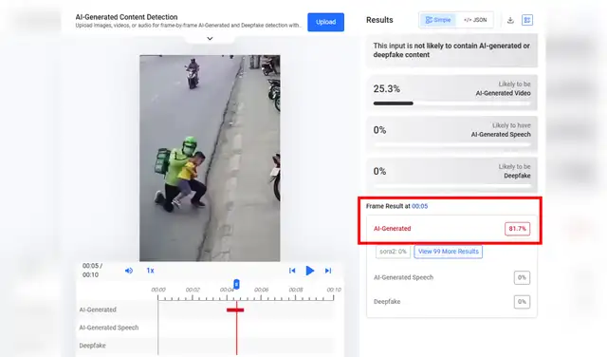Click the Results heading
This screenshot has width=607, height=357.
[x=379, y=20]
